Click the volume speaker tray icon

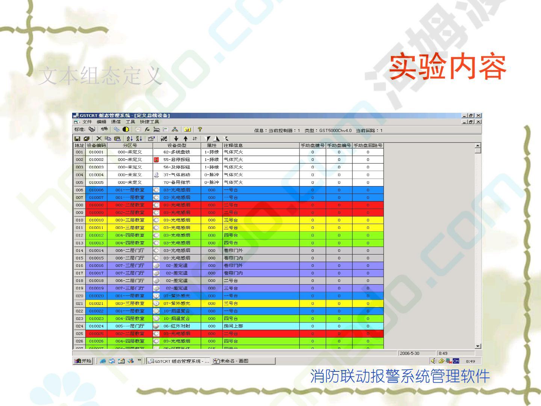[x=434, y=361]
